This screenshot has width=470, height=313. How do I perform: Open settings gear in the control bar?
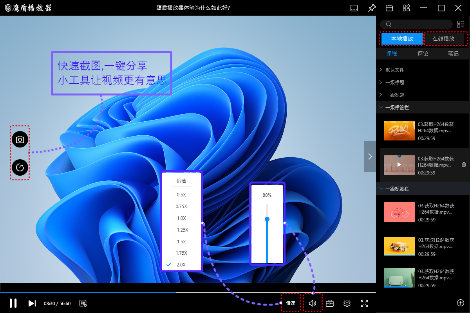[347, 303]
